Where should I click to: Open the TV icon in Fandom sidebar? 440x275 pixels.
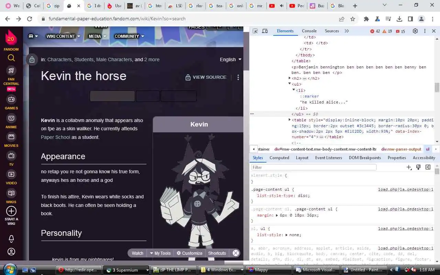(11, 156)
